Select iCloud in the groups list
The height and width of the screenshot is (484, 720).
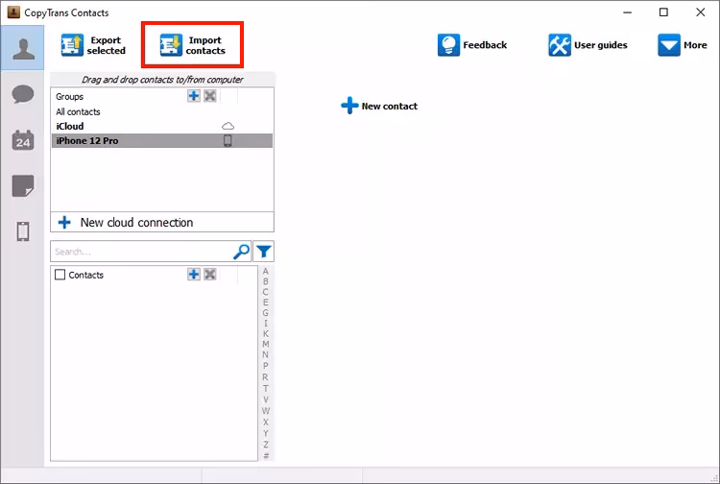[x=70, y=126]
